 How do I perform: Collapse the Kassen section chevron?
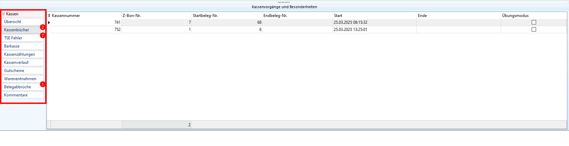[3, 14]
